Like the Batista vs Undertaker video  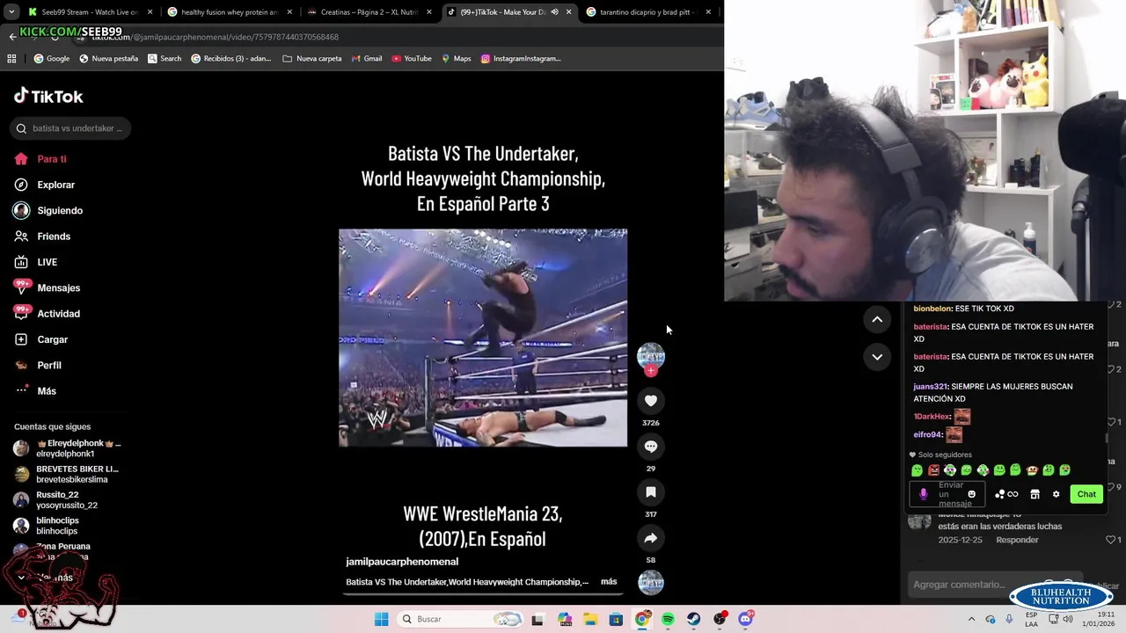[651, 401]
